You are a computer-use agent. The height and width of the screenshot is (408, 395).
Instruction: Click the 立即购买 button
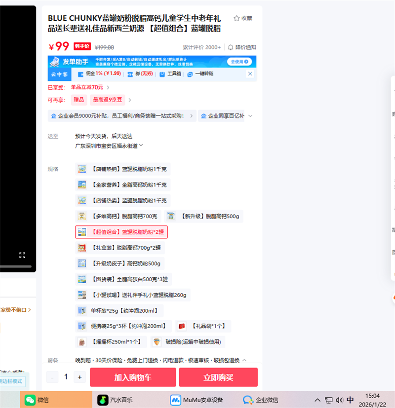point(218,377)
